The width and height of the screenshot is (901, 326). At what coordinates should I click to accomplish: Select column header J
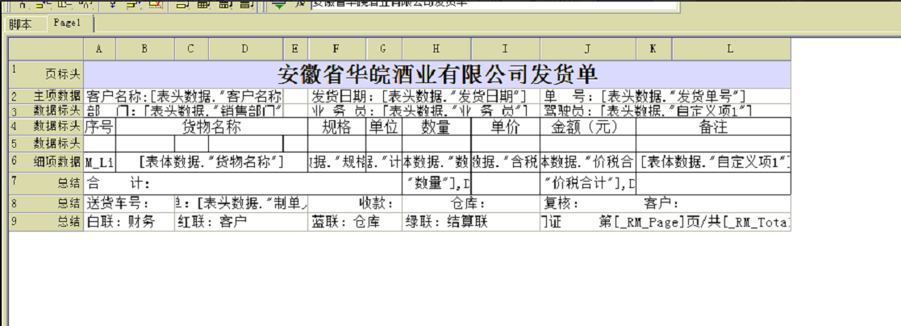click(x=588, y=49)
